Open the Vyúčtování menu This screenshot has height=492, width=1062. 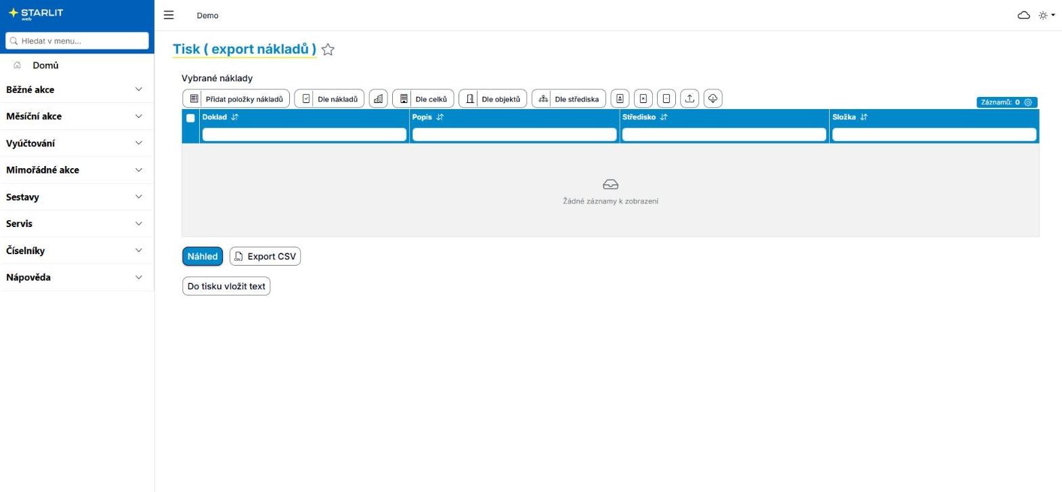click(77, 143)
